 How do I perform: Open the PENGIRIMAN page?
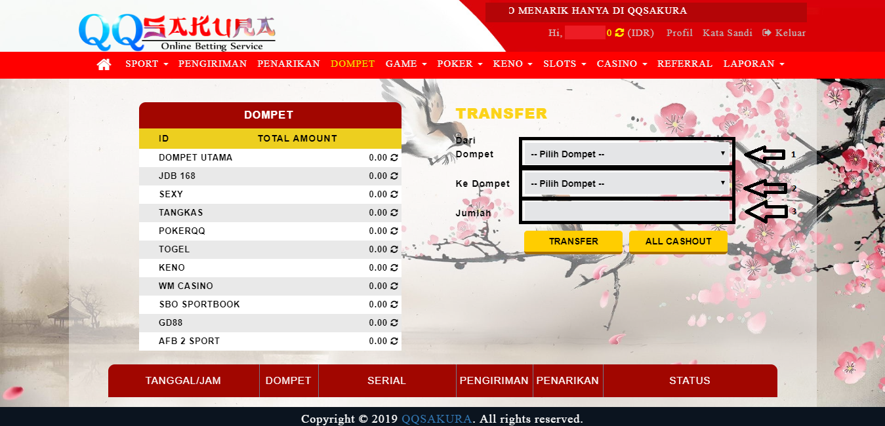(x=213, y=64)
